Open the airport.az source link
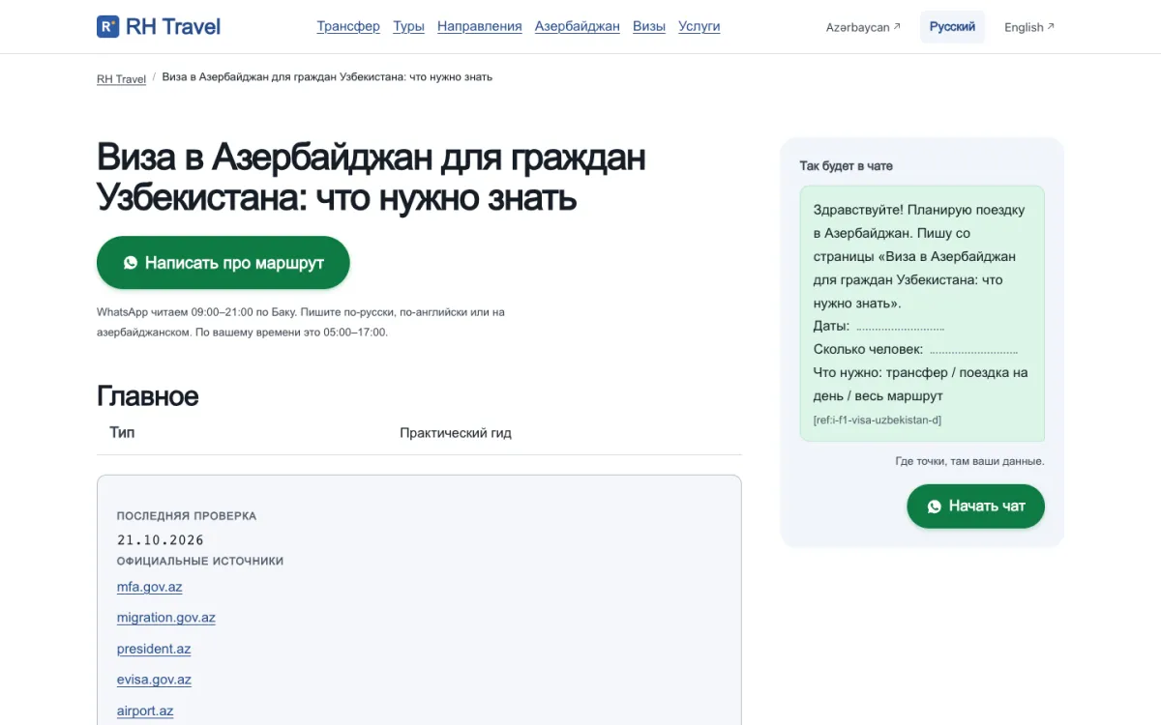Viewport: 1161px width, 725px height. (x=145, y=710)
